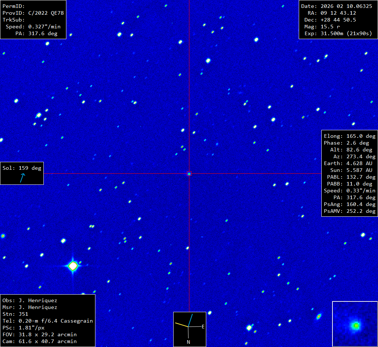
Task: Select the Mag 15.5 r entry
Action: pyautogui.click(x=327, y=27)
